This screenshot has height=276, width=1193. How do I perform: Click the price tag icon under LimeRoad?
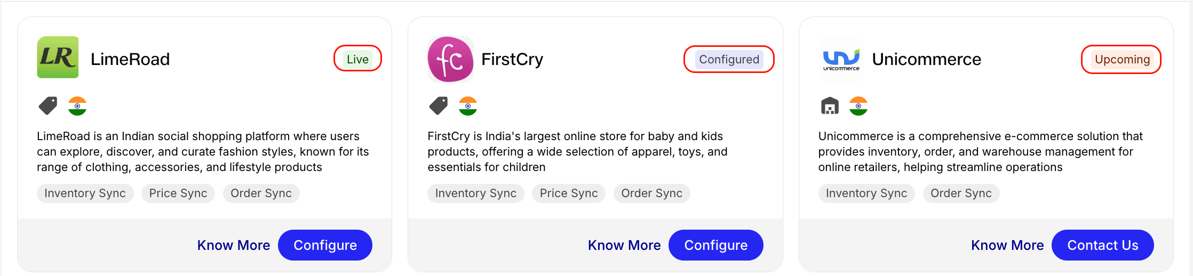click(x=48, y=105)
